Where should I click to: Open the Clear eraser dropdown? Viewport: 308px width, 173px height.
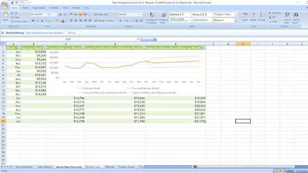pos(274,22)
